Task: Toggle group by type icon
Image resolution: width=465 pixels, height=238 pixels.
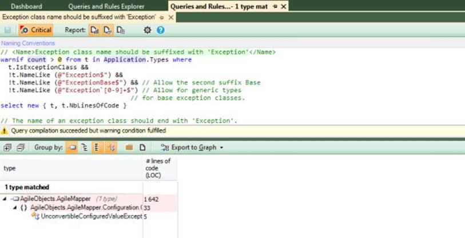Action: point(112,148)
